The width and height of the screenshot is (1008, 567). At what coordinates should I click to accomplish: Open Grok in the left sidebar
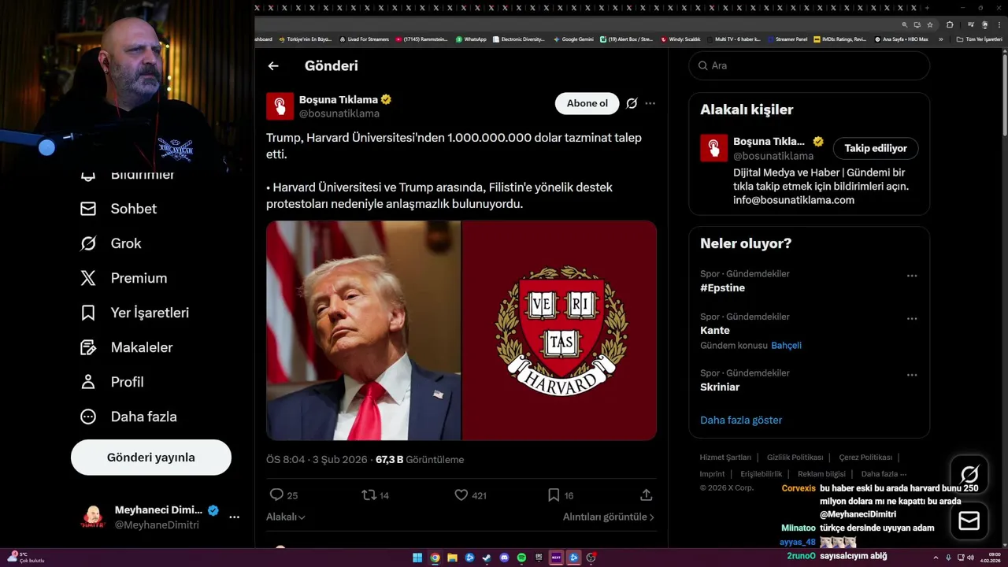[x=110, y=243]
